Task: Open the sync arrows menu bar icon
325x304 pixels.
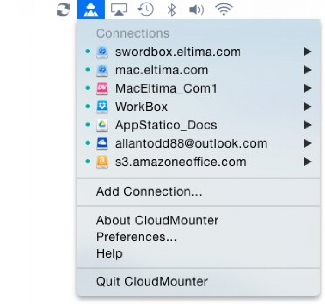Action: pyautogui.click(x=63, y=10)
